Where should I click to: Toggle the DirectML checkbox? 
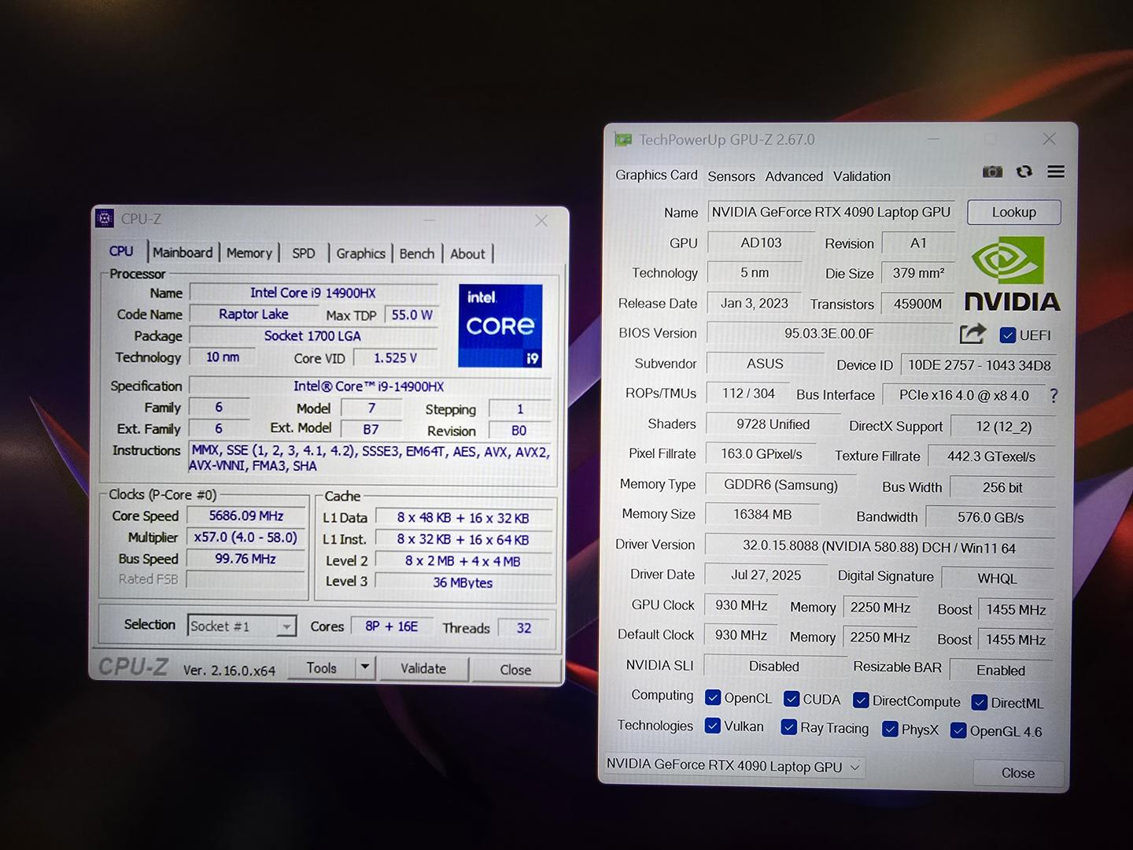point(980,702)
